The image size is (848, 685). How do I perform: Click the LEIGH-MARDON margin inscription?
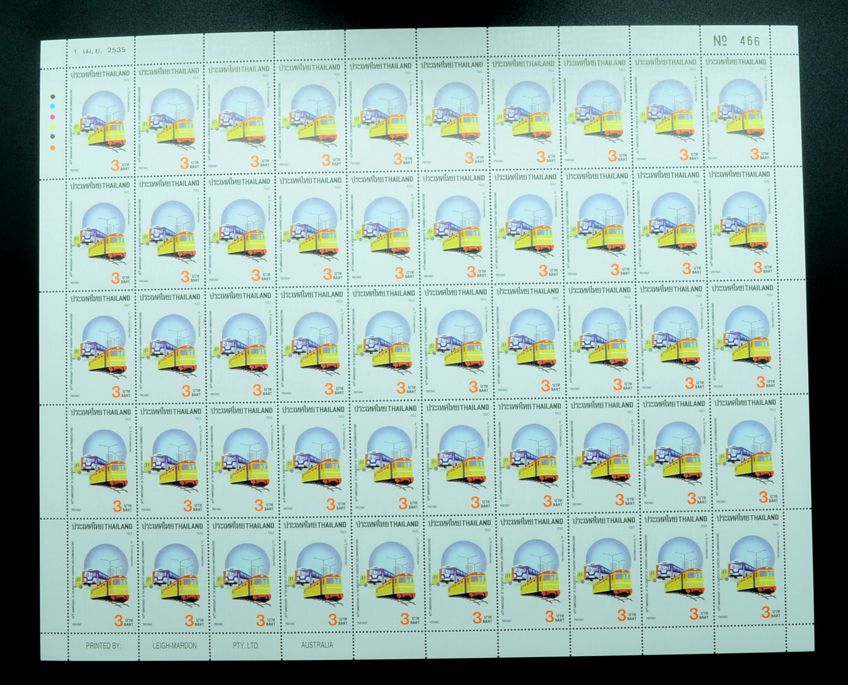click(x=174, y=646)
